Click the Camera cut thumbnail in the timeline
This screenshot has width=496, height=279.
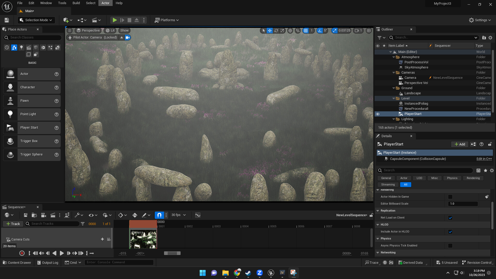[x=143, y=239]
